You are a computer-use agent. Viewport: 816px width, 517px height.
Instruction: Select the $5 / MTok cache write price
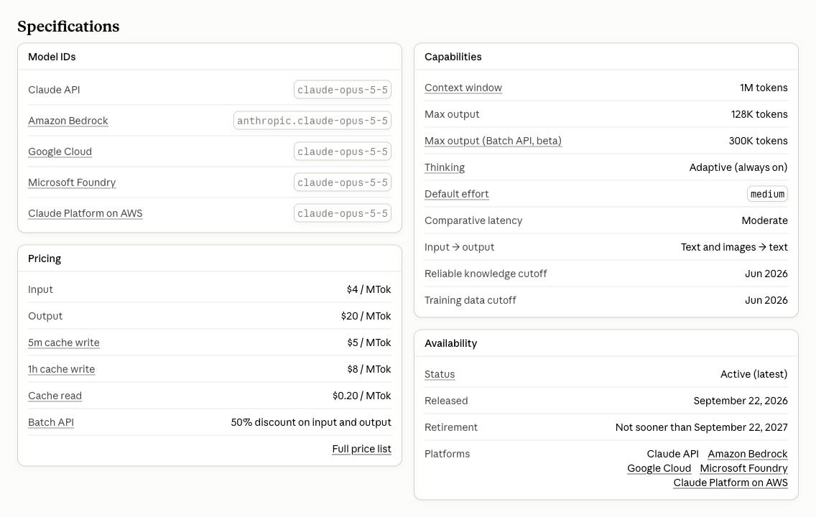[x=369, y=343]
